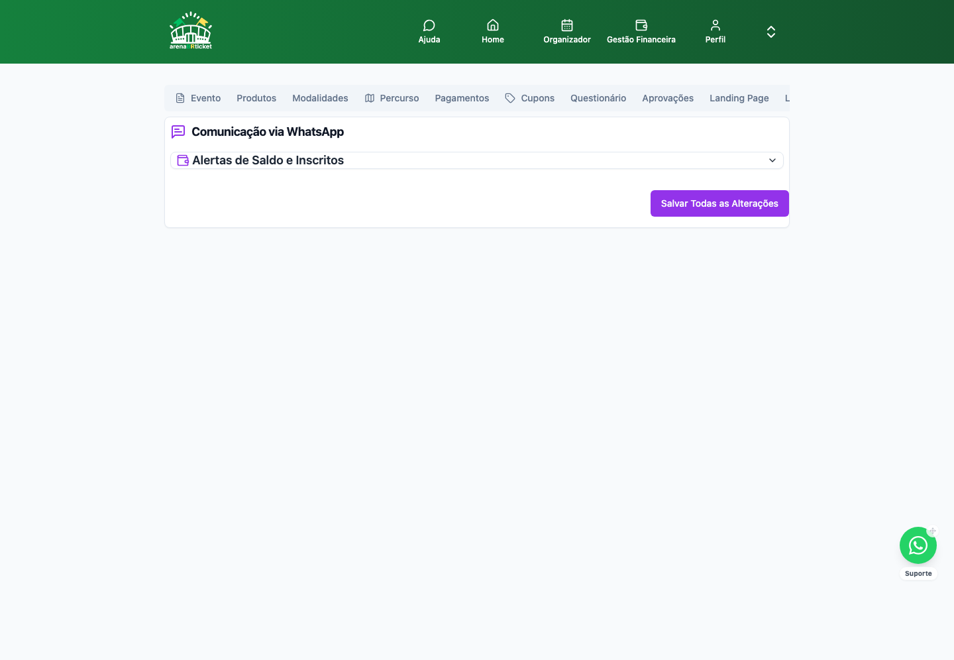Screen dimensions: 954x660
Task: Expand Alertas de Saldo e Inscritos chevron
Action: 772,160
